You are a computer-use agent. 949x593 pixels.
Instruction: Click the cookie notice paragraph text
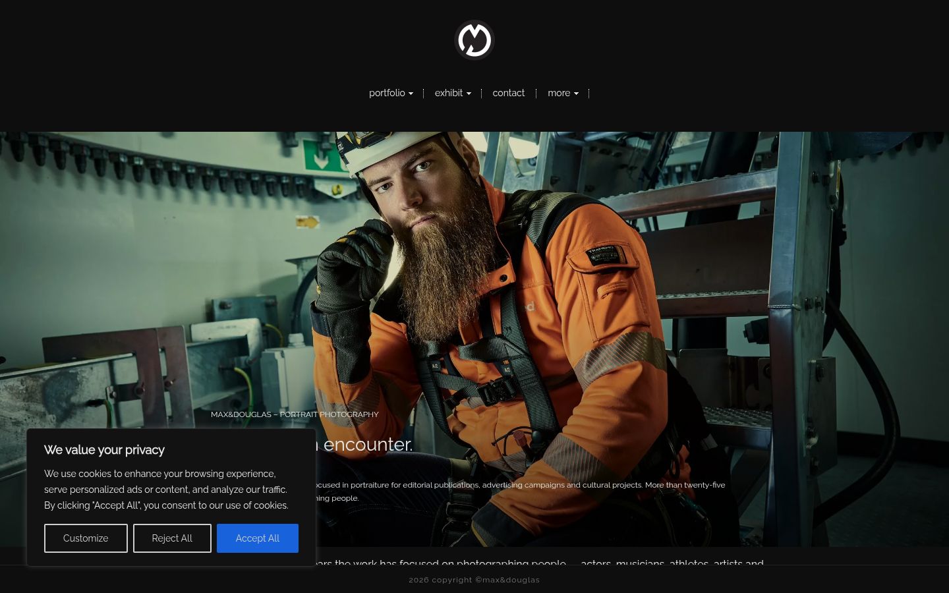(166, 490)
